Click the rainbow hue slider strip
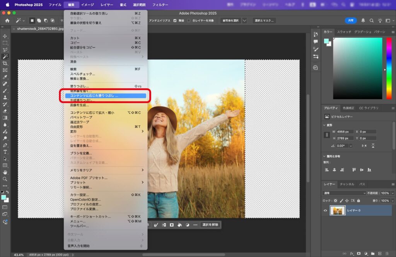This screenshot has width=396, height=257. click(389, 68)
